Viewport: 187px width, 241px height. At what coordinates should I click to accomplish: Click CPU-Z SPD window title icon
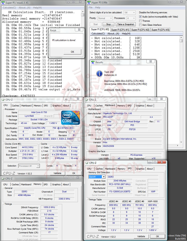(87, 163)
